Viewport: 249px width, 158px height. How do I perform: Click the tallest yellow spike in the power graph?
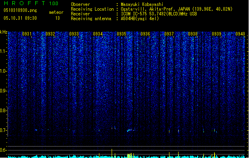click(112, 153)
